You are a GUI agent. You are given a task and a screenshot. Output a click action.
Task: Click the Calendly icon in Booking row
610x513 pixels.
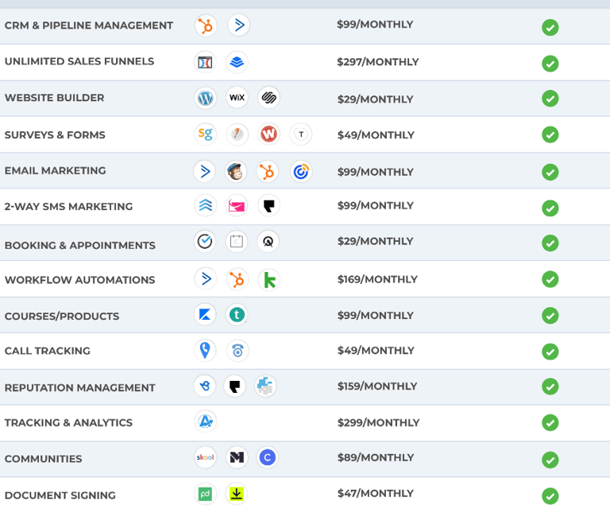[205, 241]
